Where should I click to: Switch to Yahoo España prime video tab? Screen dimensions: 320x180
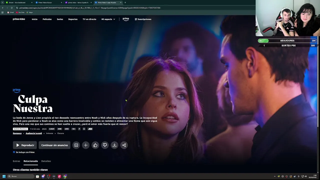(x=78, y=2)
